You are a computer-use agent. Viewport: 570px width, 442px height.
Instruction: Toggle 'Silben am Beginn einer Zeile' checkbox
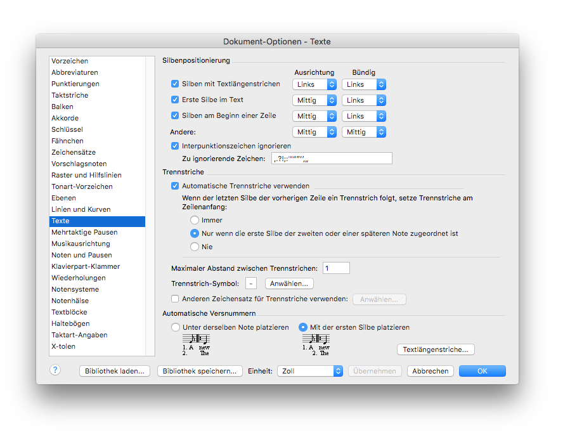coord(175,115)
